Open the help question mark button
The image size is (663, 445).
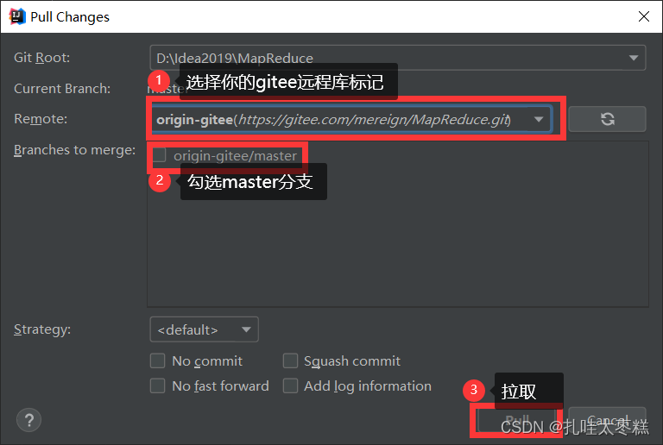28,420
